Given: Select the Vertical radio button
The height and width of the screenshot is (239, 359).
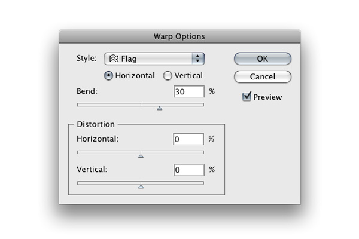Looking at the screenshot, I should pyautogui.click(x=168, y=76).
